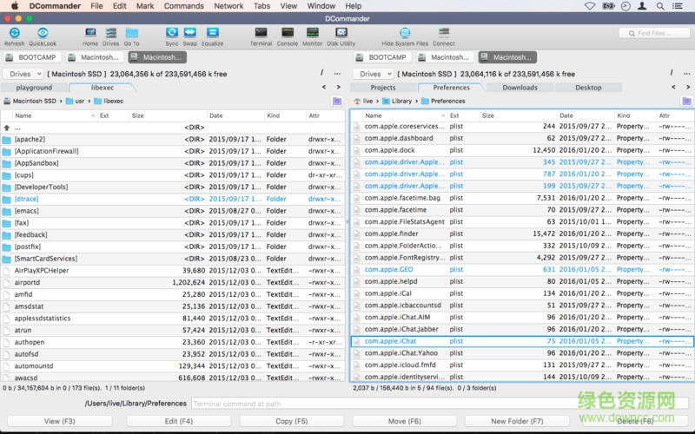Sort the right panel by the Size column header
Image resolution: width=695 pixels, height=434 pixels.
tap(488, 115)
